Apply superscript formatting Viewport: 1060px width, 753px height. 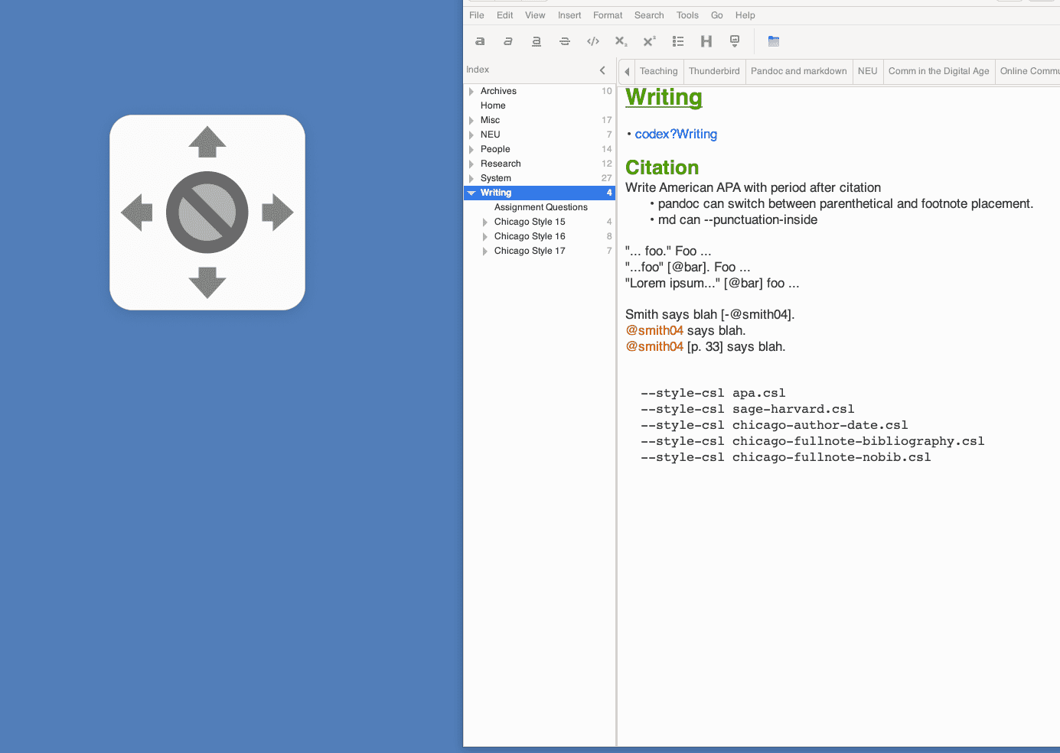pyautogui.click(x=650, y=41)
